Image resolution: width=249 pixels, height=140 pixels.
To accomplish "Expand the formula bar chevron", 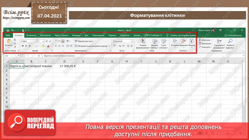I will click(243, 56).
